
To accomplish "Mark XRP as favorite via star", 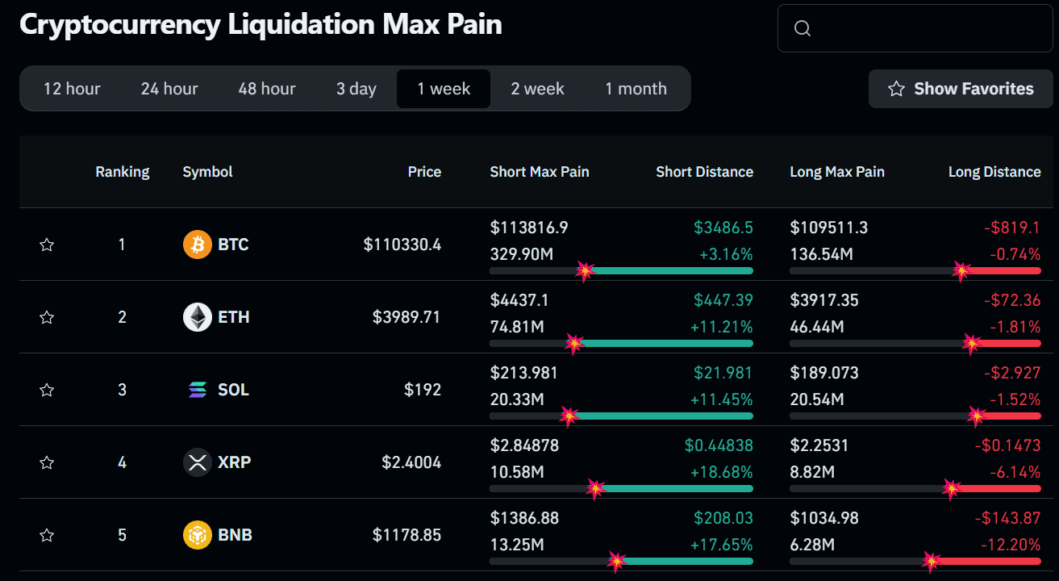I will (47, 462).
